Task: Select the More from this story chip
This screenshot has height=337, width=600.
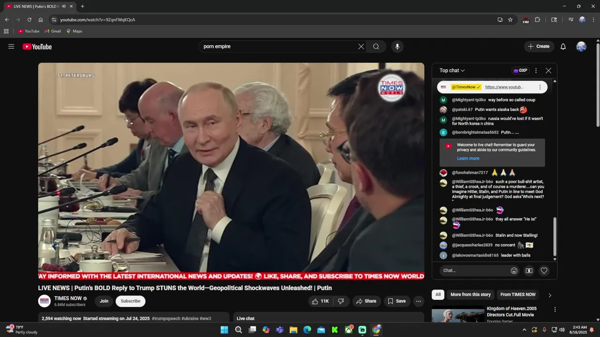Action: point(471,294)
